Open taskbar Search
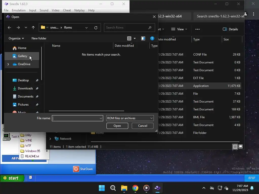 pos(113,188)
